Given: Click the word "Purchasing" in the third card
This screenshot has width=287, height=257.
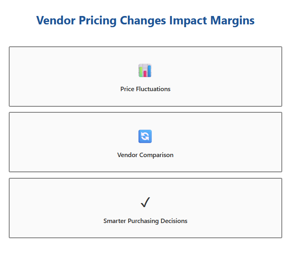Looking at the screenshot, I should 143,221.
